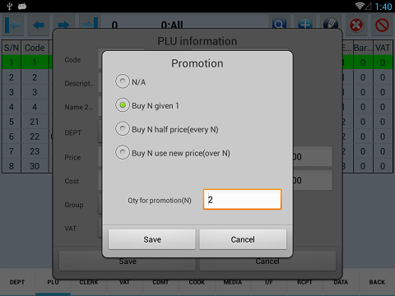The height and width of the screenshot is (296, 395).
Task: Click the Qty for promotion(N) input field
Action: coord(242,200)
